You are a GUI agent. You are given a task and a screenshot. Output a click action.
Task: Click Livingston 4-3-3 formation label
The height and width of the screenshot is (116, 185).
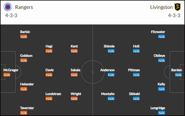pyautogui.click(x=174, y=16)
